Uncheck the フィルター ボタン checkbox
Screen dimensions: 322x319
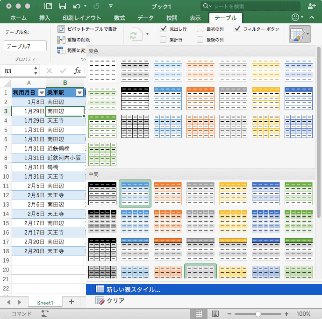click(x=237, y=29)
